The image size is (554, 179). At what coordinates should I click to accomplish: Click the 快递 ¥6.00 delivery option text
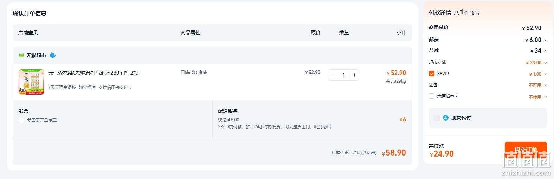[x=228, y=120]
